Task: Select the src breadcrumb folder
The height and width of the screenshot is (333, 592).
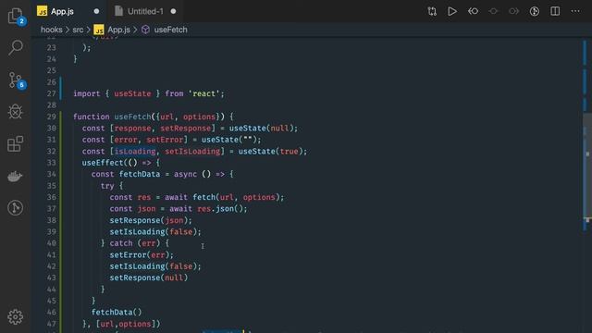Action: coord(78,30)
